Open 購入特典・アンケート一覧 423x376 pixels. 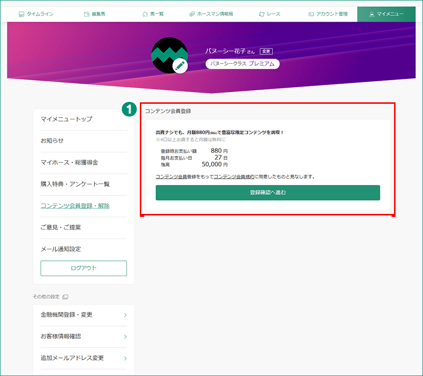coord(75,184)
